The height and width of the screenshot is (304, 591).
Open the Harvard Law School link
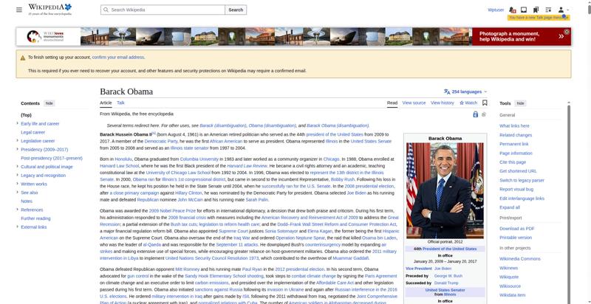point(120,166)
